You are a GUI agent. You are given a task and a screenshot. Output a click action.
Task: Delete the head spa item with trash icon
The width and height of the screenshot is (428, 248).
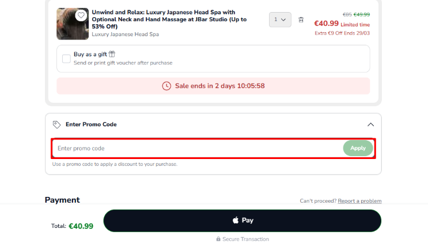click(x=301, y=20)
